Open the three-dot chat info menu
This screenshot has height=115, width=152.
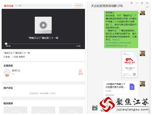pyautogui.click(x=147, y=7)
